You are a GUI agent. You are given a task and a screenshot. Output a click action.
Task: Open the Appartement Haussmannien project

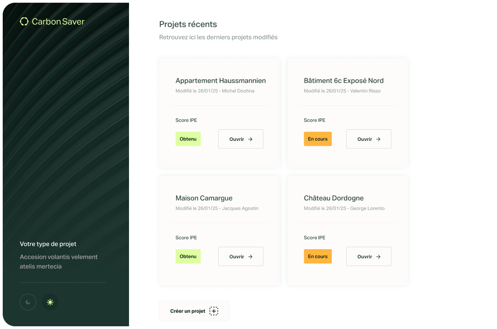[x=240, y=139]
